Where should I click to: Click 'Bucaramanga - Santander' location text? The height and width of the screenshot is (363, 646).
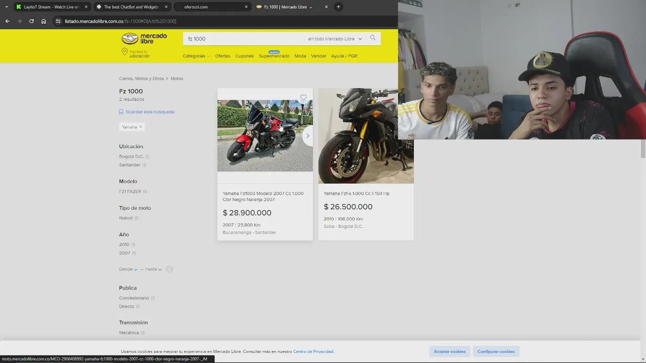[x=249, y=232]
